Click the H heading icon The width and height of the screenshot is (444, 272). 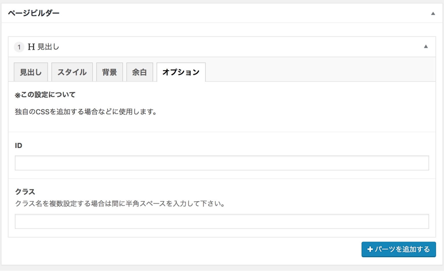(31, 47)
